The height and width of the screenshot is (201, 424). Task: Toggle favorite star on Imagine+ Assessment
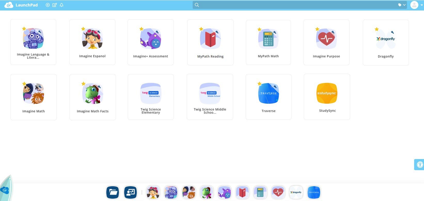point(142,29)
